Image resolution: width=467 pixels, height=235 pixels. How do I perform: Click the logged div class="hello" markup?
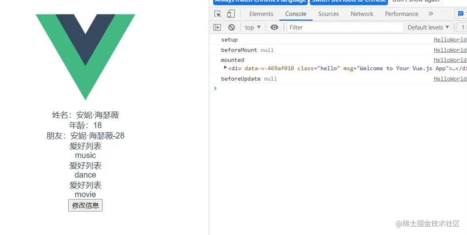coord(347,68)
